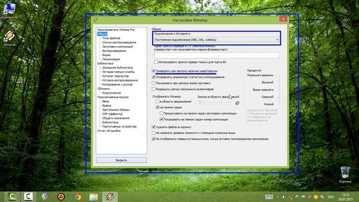Open the on-screen keyboard tray icon
Screen dimensions: 359x202
coord(269,197)
